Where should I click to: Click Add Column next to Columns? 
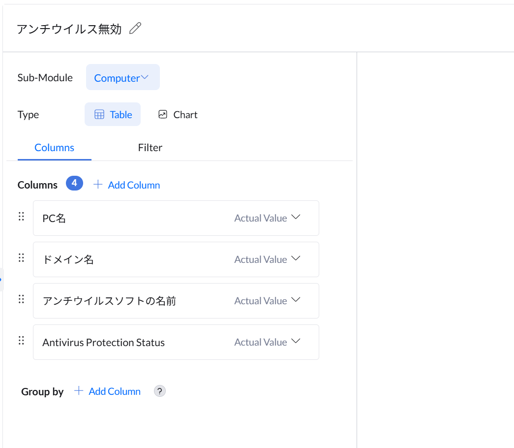[x=127, y=185]
